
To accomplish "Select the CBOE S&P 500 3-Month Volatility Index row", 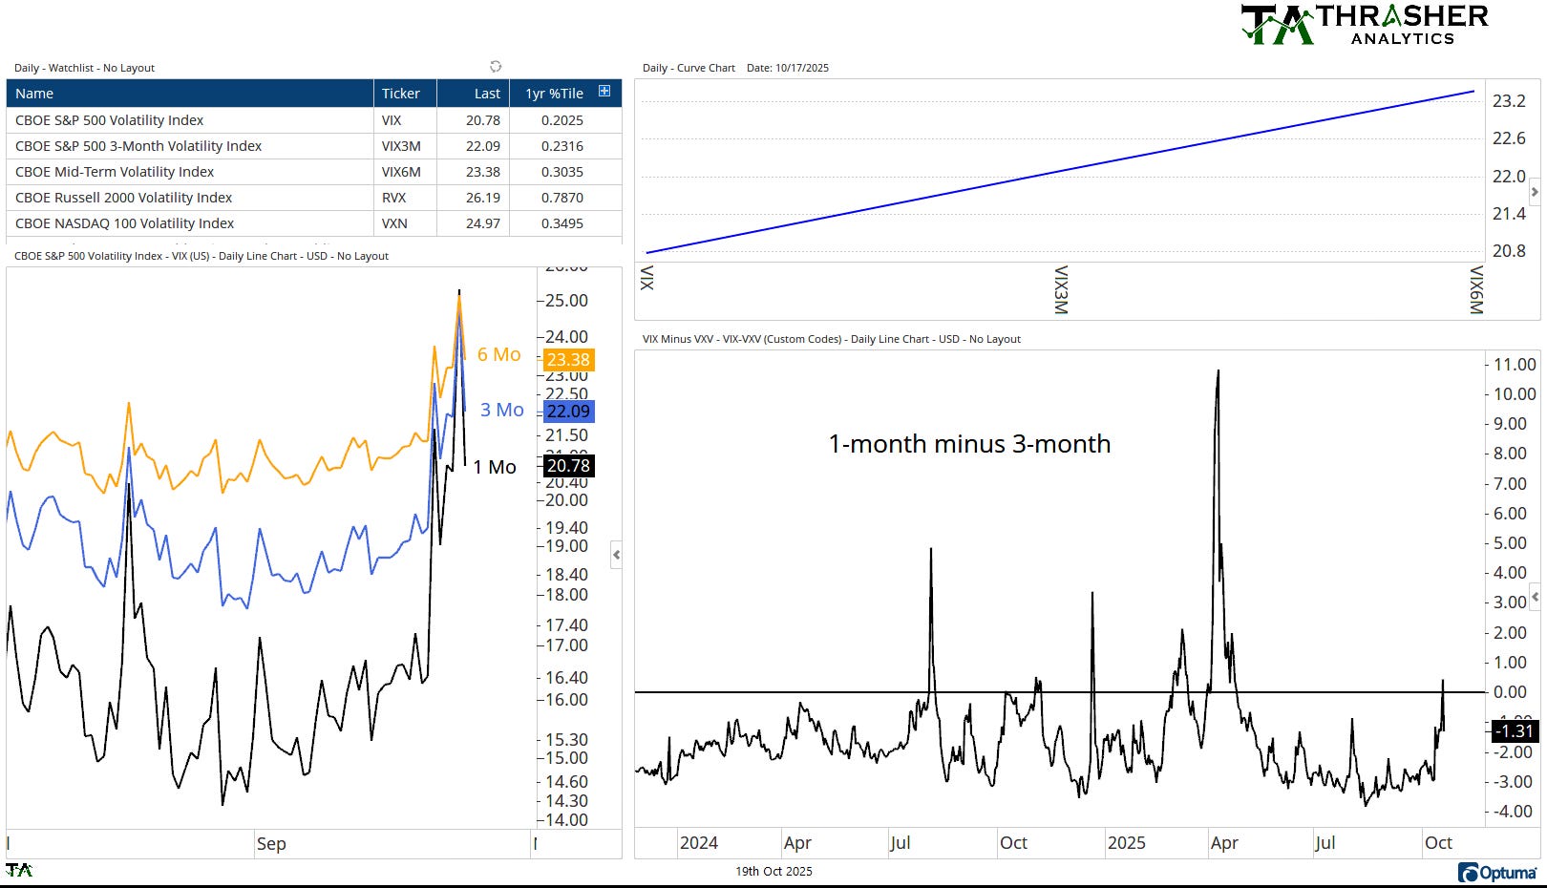I will pyautogui.click(x=314, y=146).
